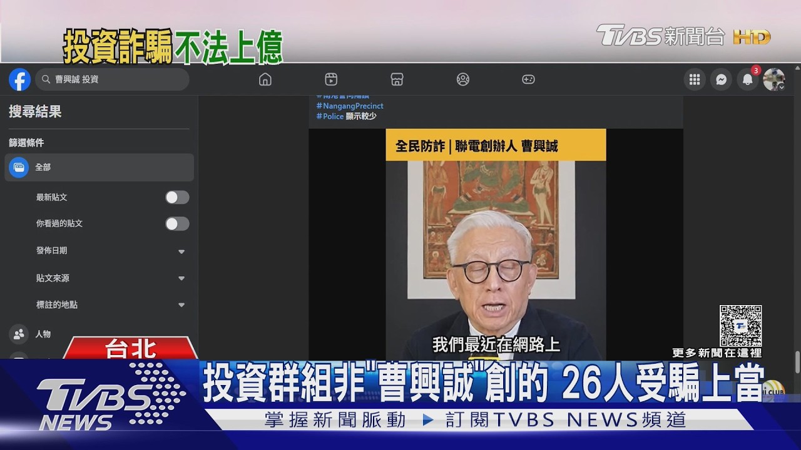
Task: Open the Video/Reels tab icon
Action: 331,79
